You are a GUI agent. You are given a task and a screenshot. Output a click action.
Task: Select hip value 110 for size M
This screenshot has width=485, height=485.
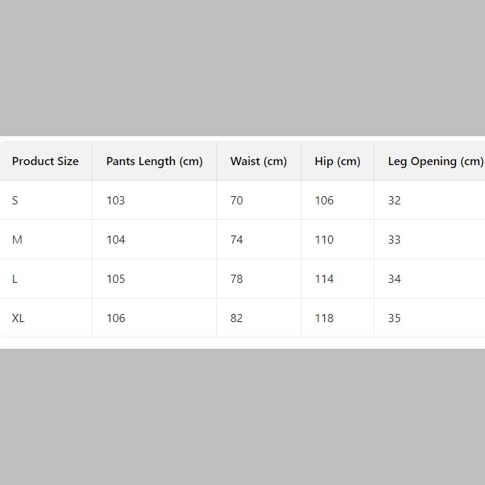tap(324, 240)
